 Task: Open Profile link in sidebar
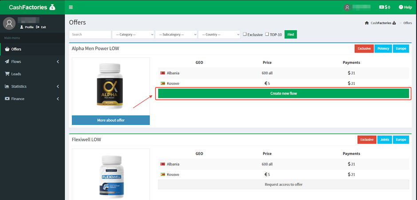click(x=27, y=27)
